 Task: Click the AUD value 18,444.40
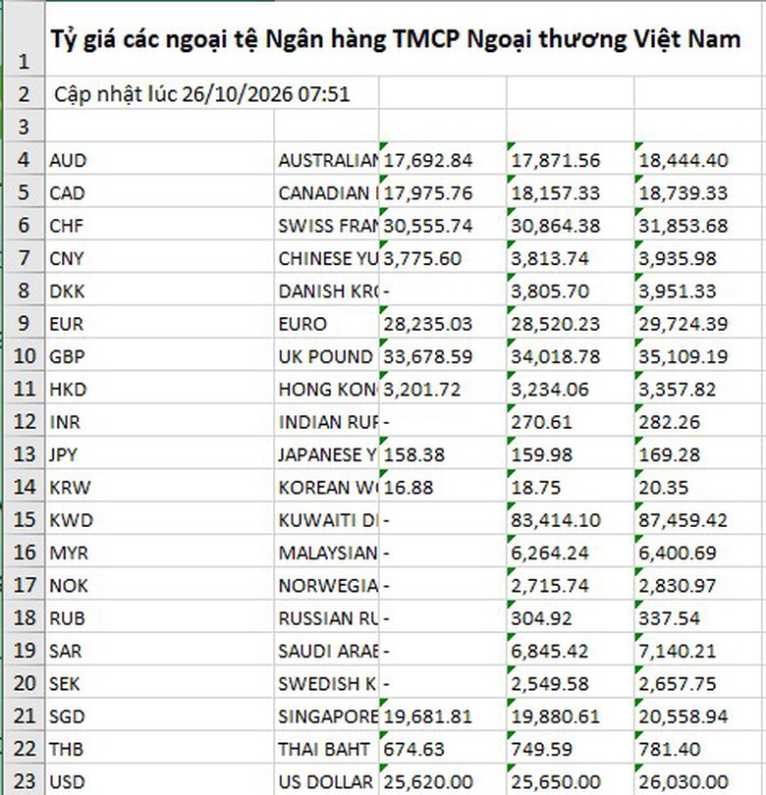click(699, 159)
